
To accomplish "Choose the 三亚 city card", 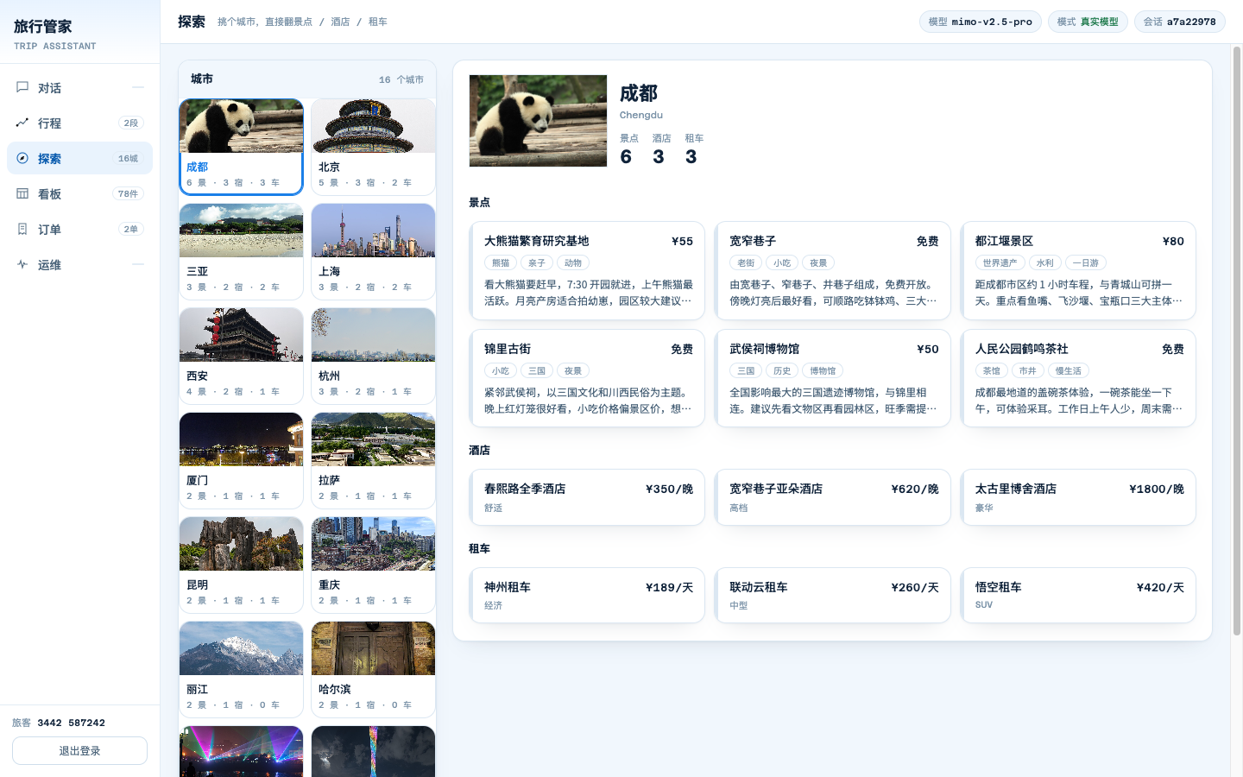I will click(241, 251).
